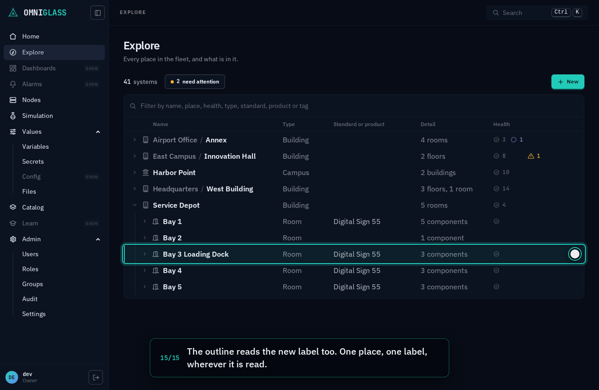Click the health check icon for Harbor Point
The image size is (599, 390).
496,172
